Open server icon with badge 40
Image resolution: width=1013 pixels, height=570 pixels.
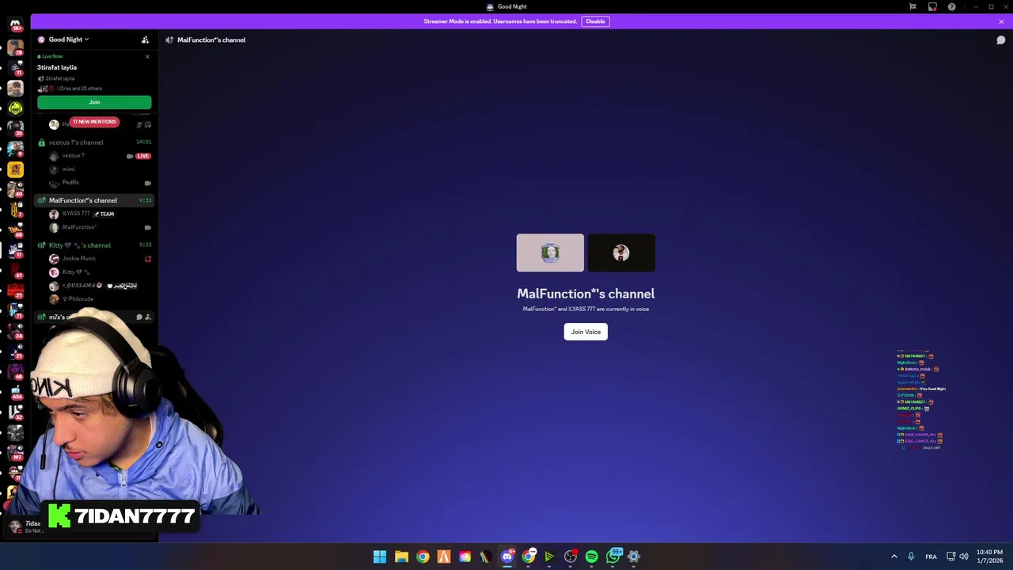tap(15, 189)
